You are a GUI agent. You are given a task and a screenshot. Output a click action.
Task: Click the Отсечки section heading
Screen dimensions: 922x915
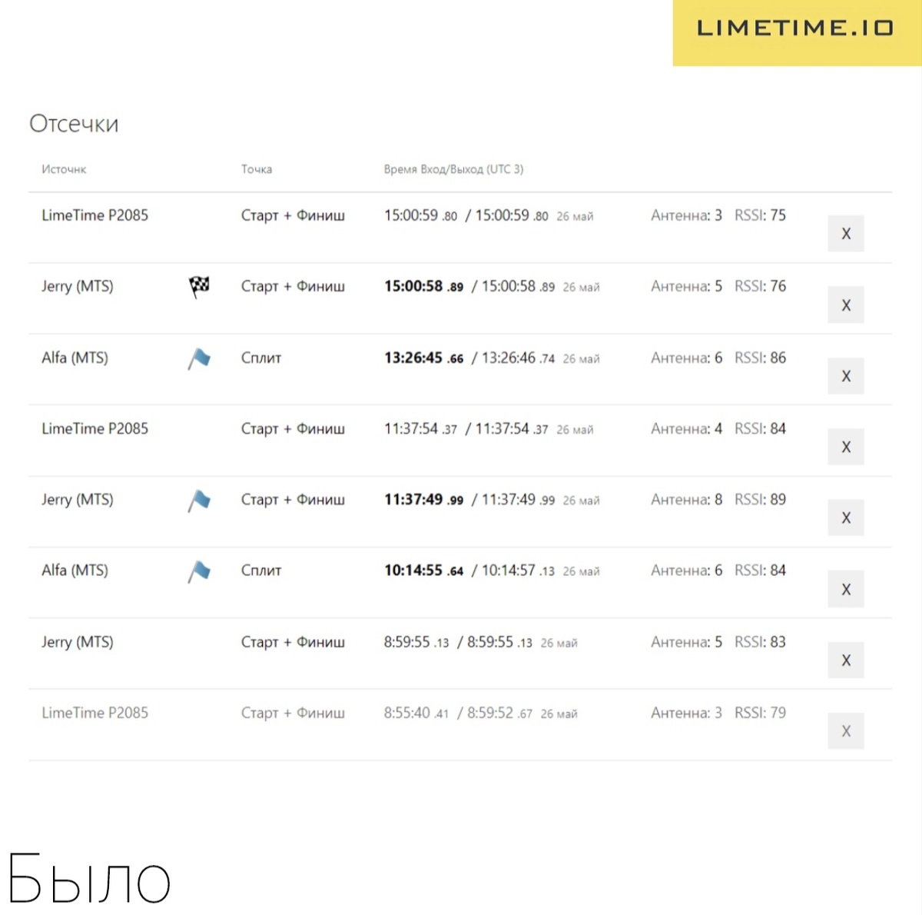(74, 124)
